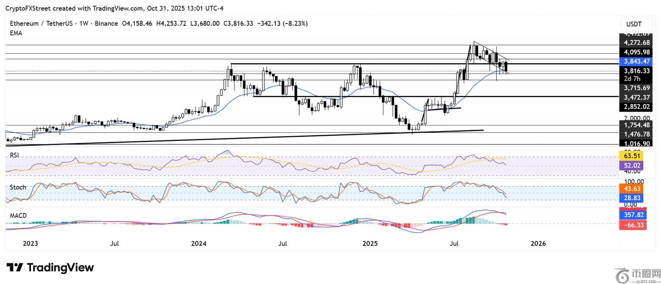Click the orange 43.63 Stoch value tag
Viewport: 661px width, 284px height.
tap(633, 189)
